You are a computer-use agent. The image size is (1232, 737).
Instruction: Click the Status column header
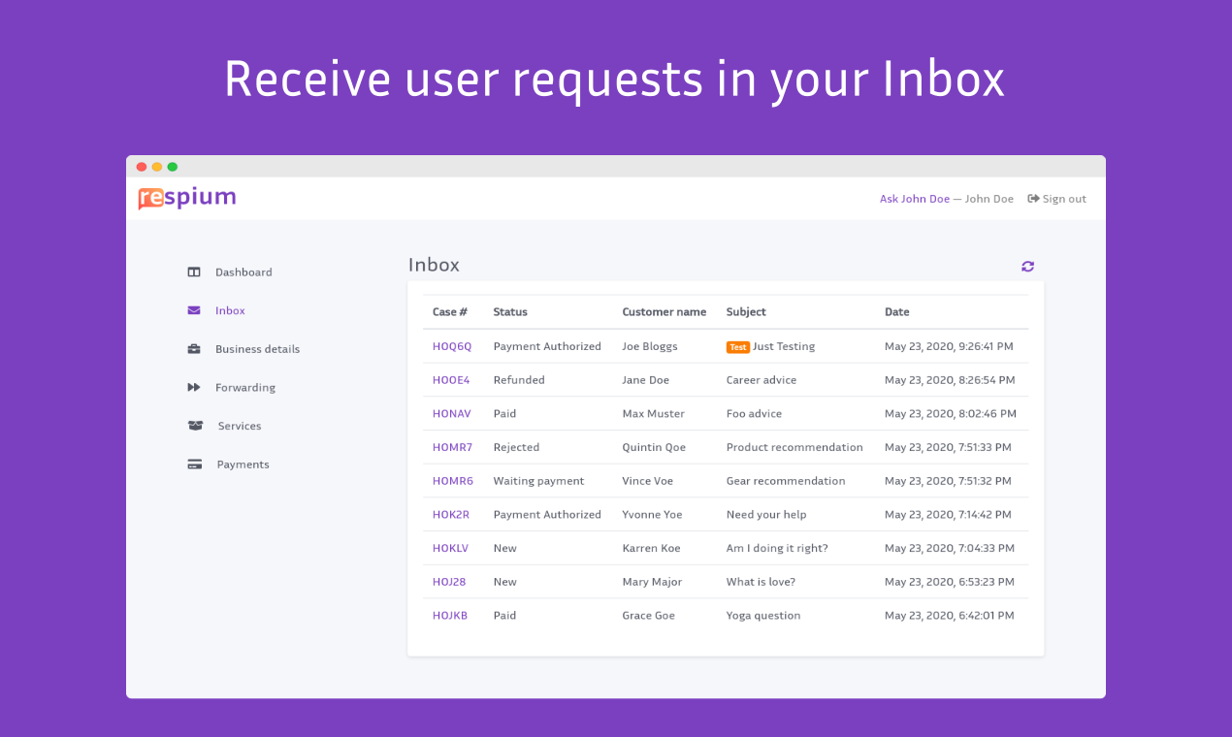(510, 312)
